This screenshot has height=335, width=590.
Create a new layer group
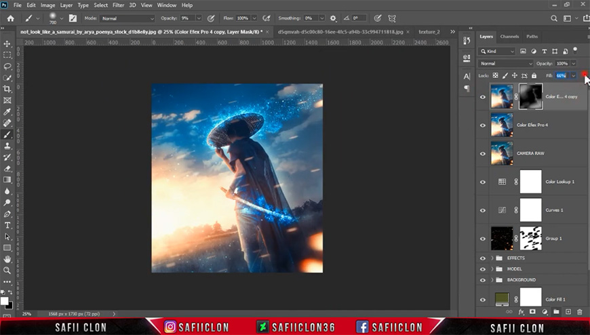point(556,312)
